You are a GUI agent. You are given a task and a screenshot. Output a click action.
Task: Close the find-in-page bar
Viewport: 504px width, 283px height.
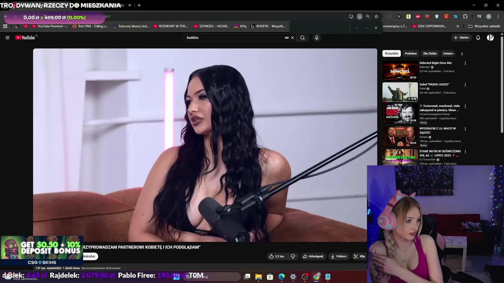376,28
